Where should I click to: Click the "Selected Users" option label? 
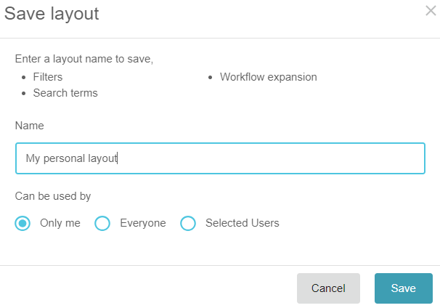(242, 223)
